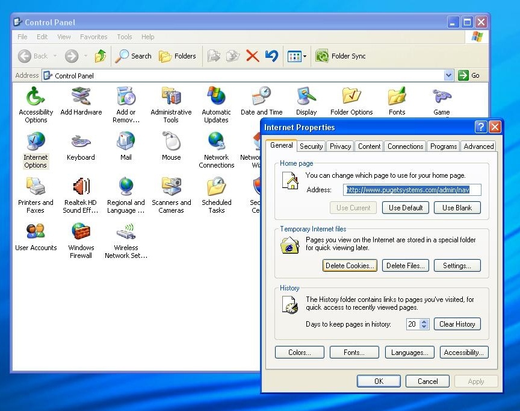Viewport: 520px width, 411px height.
Task: Click the home page Address field
Action: point(412,190)
